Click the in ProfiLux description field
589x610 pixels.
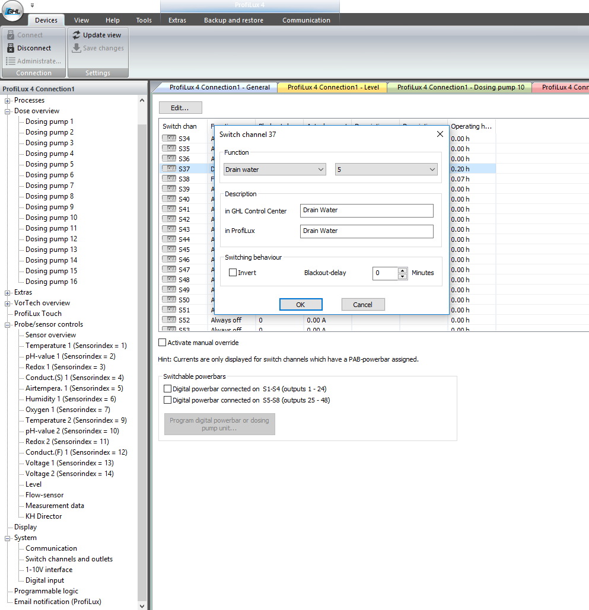click(367, 231)
